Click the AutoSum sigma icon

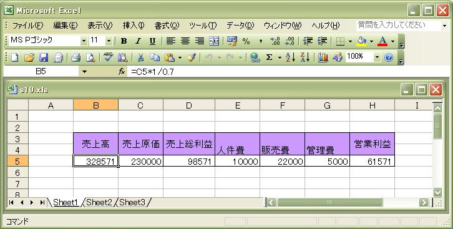(269, 57)
